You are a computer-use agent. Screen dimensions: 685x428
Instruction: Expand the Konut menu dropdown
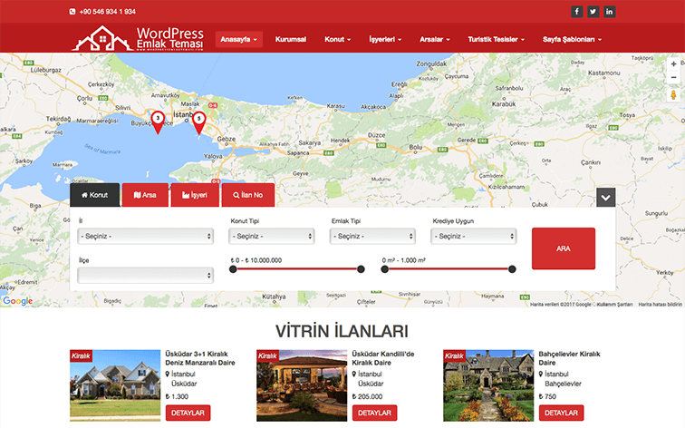(x=337, y=39)
